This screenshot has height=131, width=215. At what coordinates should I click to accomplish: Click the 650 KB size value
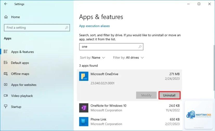[175, 119]
